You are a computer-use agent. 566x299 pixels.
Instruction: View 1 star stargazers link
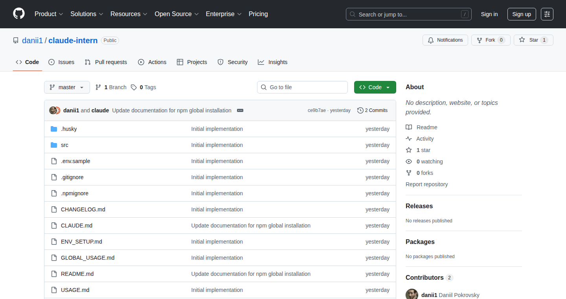point(418,150)
